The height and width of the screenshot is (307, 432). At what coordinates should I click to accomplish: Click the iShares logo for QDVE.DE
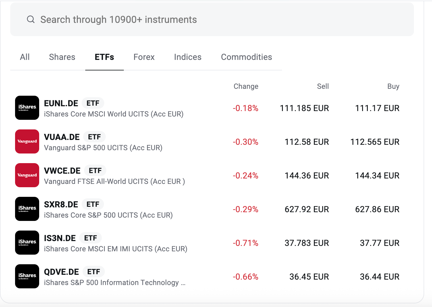tap(27, 276)
